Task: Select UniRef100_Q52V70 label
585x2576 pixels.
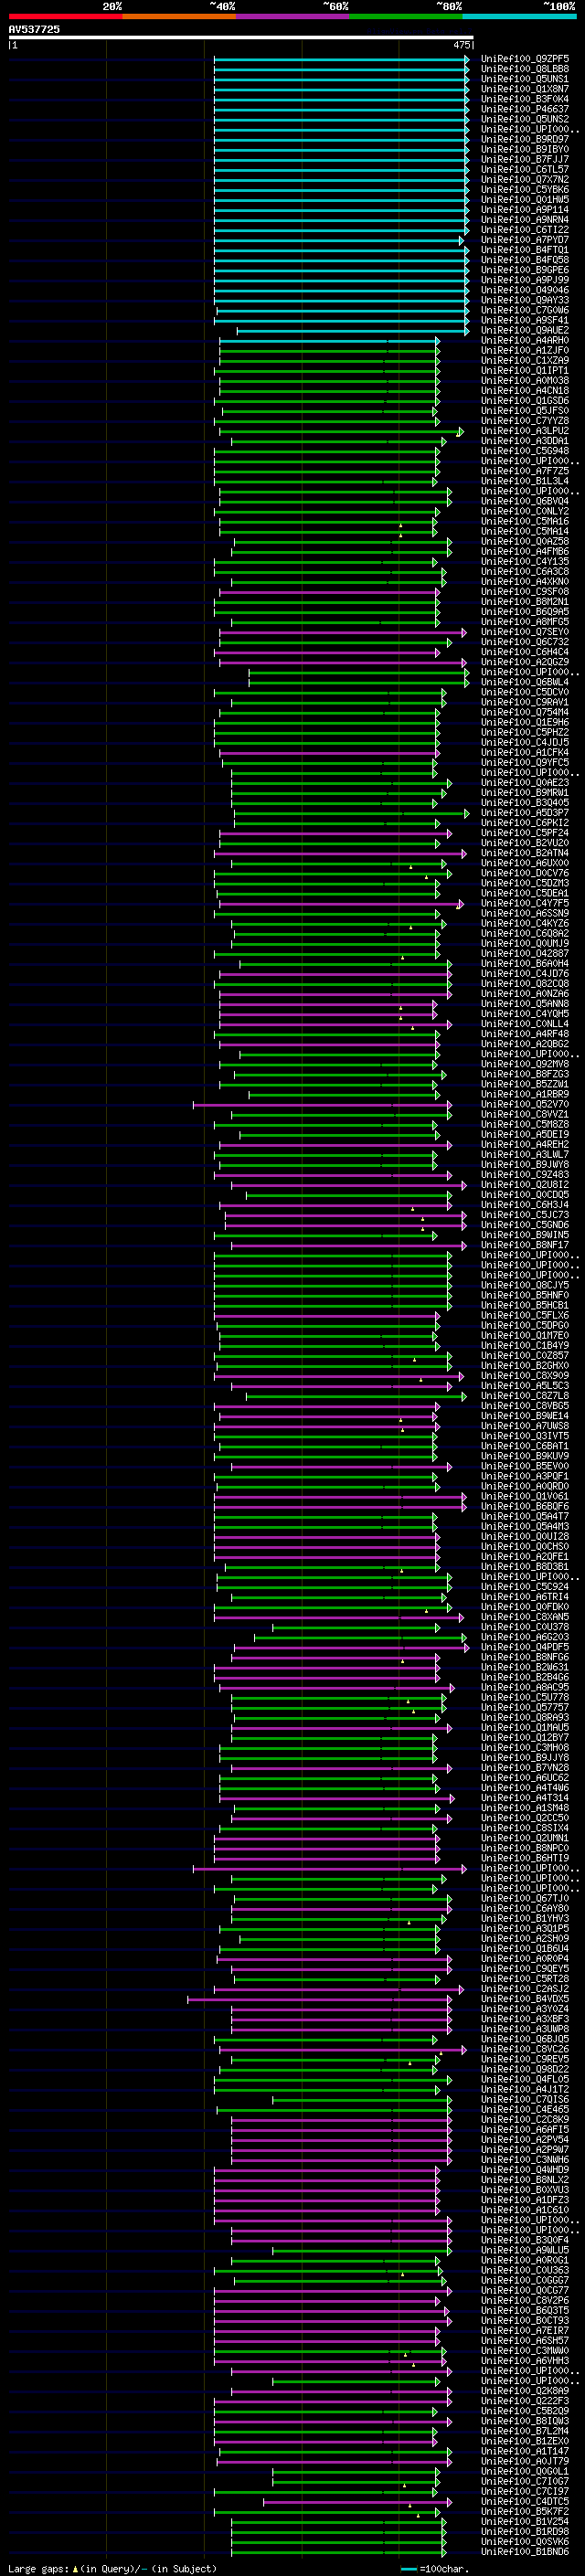Action: click(525, 1104)
